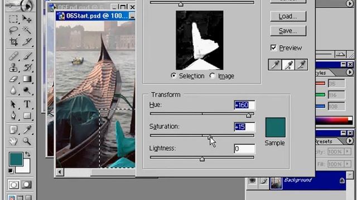Click the red channel value field
The width and height of the screenshot is (357, 200).
click(336, 83)
